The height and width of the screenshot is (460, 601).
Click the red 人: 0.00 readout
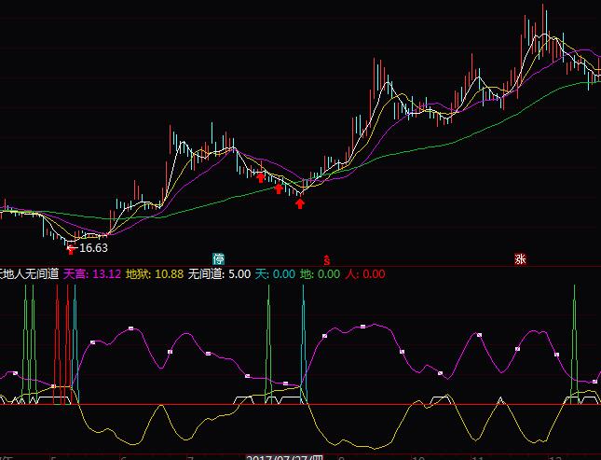pos(364,274)
